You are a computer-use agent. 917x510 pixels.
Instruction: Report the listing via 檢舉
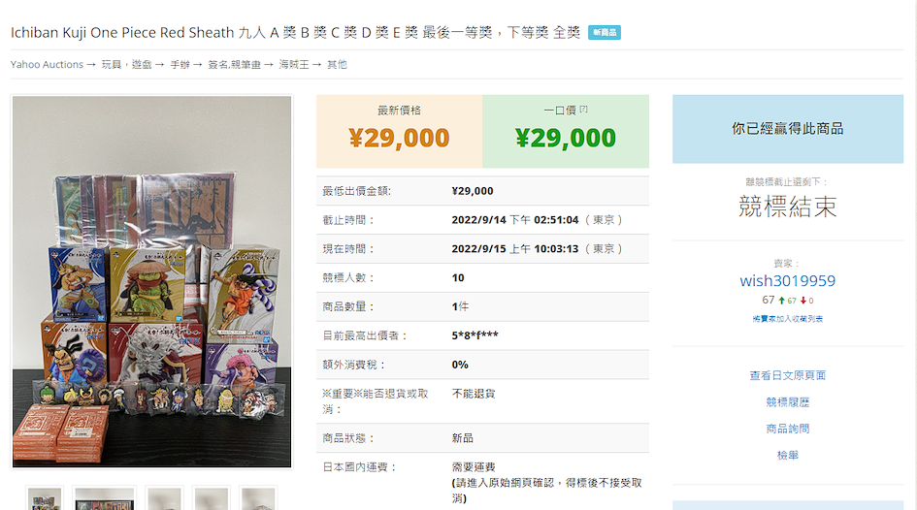[787, 455]
